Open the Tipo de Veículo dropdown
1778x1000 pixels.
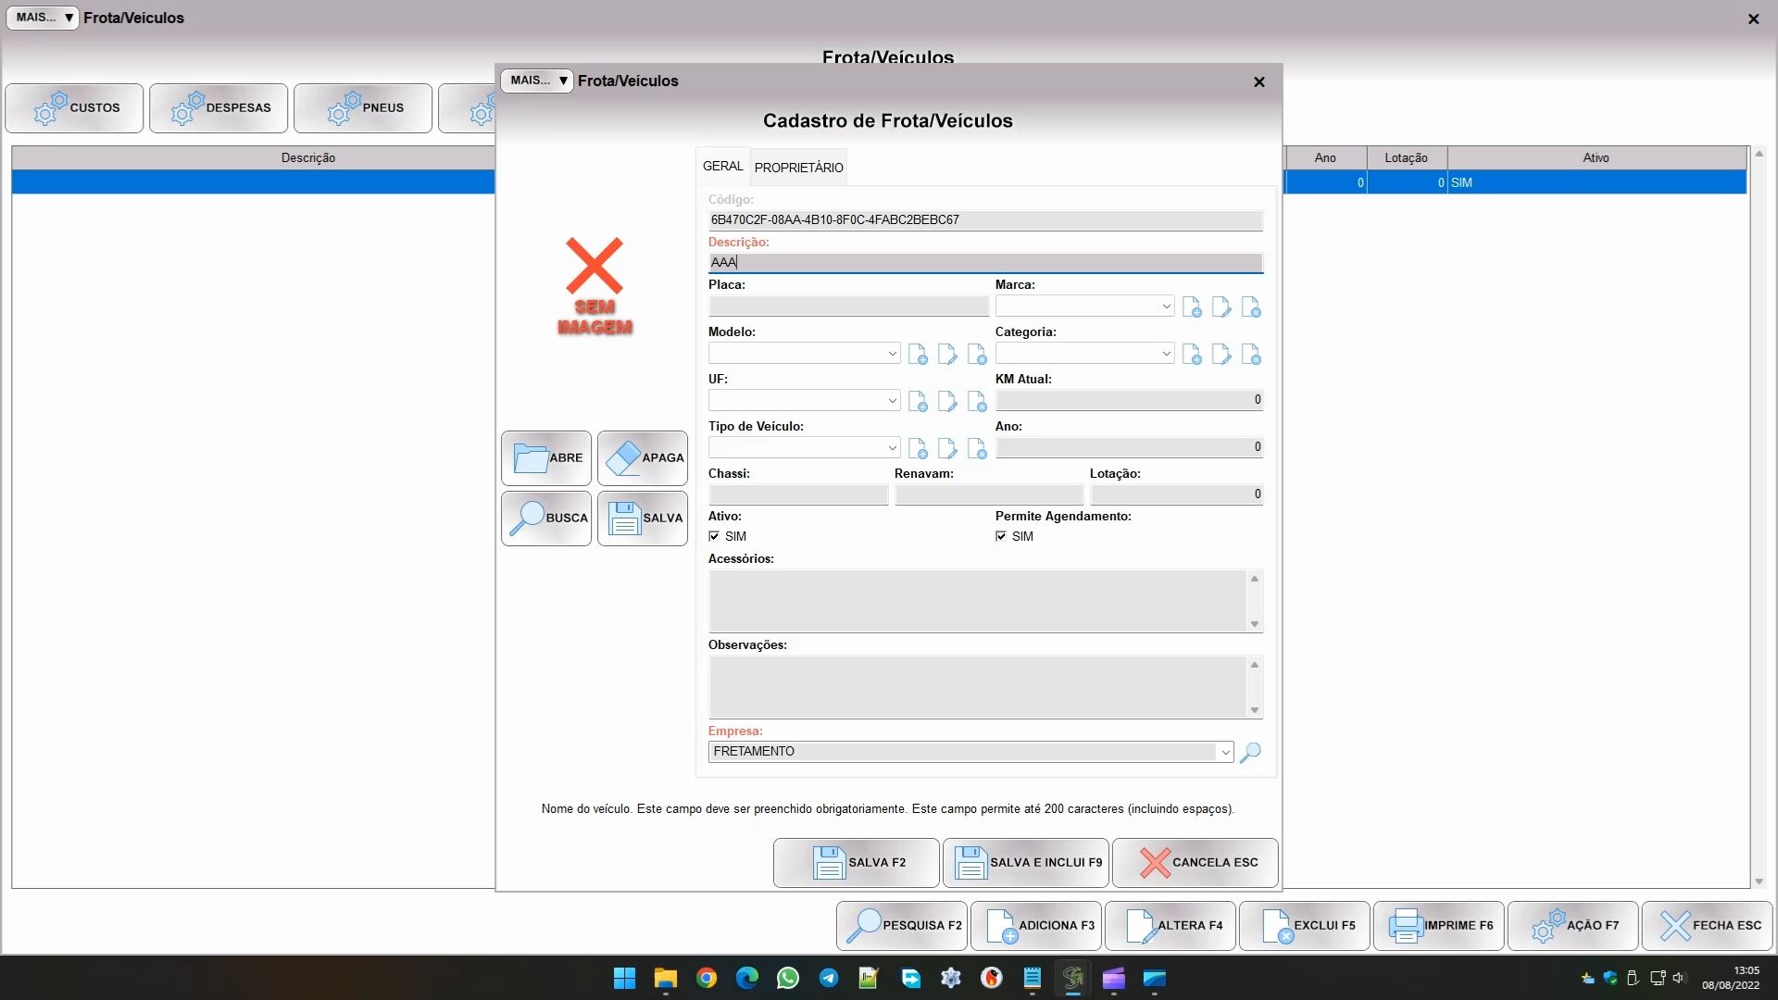(892, 448)
